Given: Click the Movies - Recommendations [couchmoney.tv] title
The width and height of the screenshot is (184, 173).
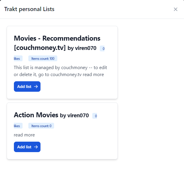Looking at the screenshot, I should [x=57, y=43].
